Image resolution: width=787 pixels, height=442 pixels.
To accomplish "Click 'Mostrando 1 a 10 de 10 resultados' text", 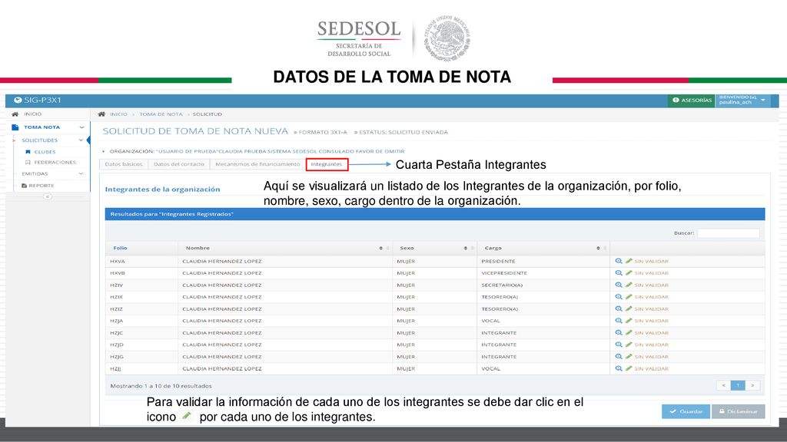I will tap(161, 386).
